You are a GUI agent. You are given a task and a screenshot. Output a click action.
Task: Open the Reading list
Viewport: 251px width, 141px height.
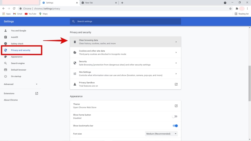242,14
